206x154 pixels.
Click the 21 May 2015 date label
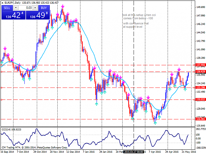click(189, 152)
